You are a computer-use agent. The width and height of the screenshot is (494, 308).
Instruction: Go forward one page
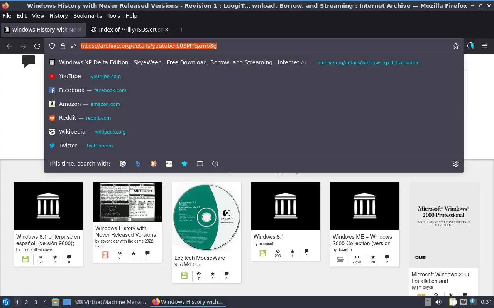click(x=23, y=46)
